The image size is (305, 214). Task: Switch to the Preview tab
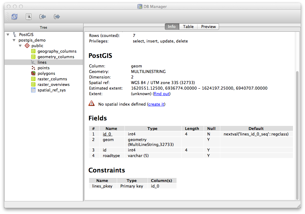click(x=208, y=27)
